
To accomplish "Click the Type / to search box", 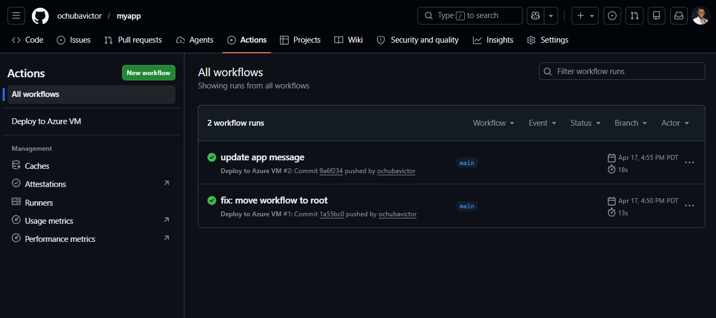I will (470, 16).
